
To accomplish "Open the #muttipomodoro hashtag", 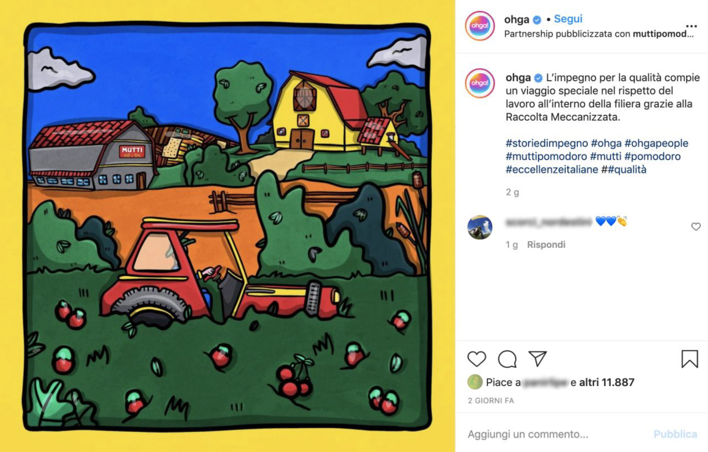I will tap(546, 156).
